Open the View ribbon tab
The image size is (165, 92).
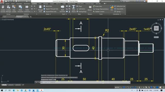pyautogui.click(x=40, y=4)
